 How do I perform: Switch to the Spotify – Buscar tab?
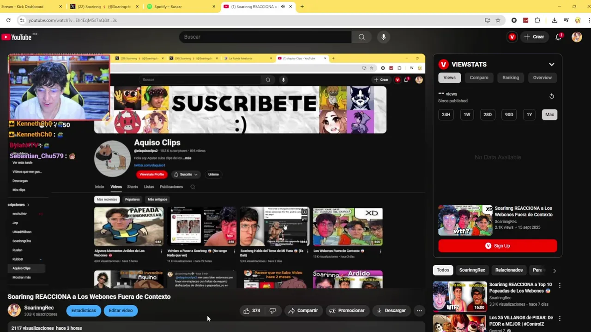181,6
